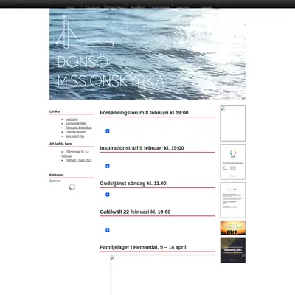295x295 pixels.
Task: Follow the Förskolan Sattelkan link
Action: pyautogui.click(x=79, y=128)
